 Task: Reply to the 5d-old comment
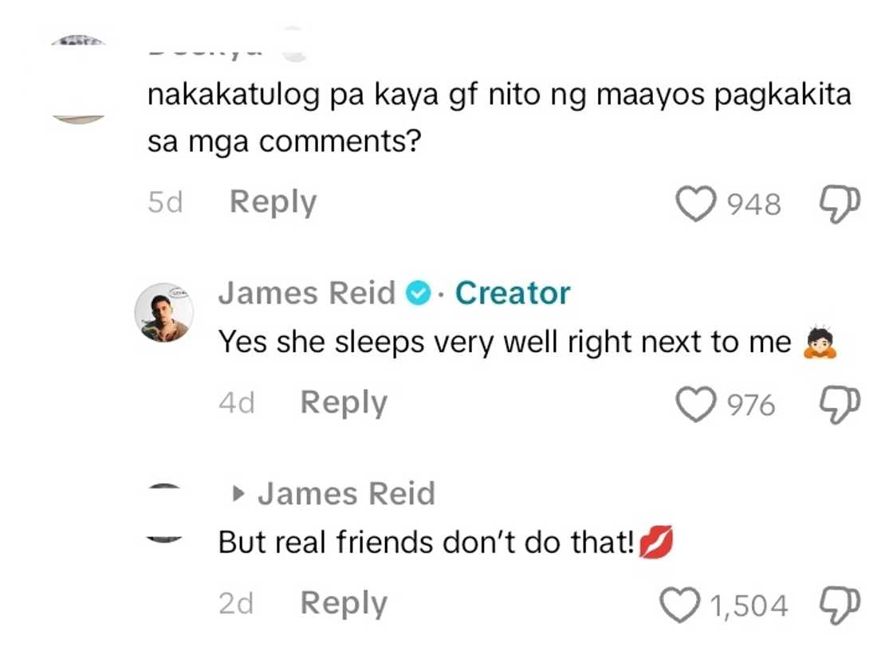click(x=273, y=202)
